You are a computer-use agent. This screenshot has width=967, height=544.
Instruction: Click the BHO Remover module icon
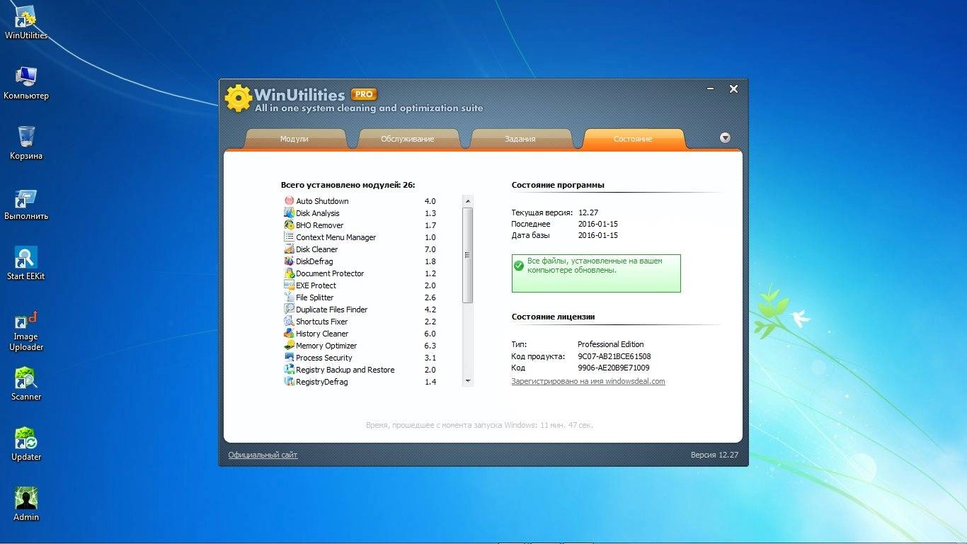(289, 225)
